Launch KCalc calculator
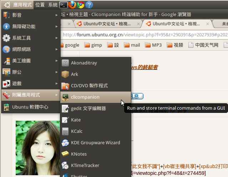 [96, 131]
